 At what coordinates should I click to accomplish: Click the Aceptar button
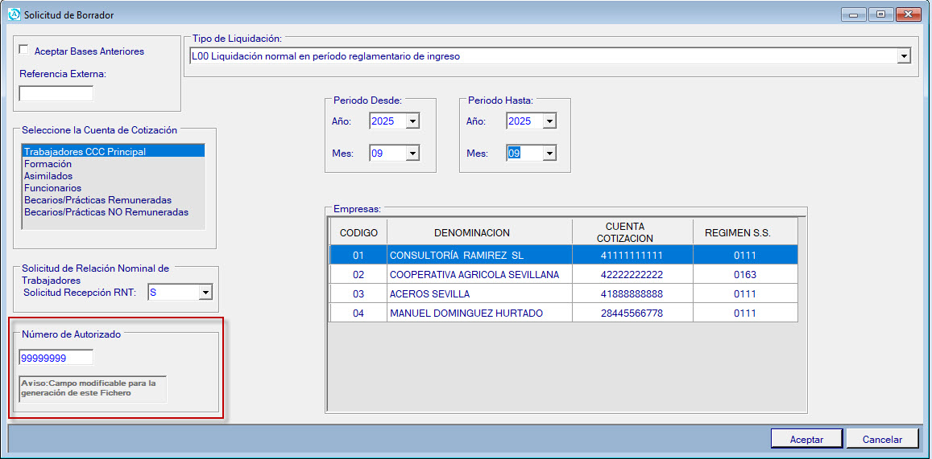pos(806,439)
